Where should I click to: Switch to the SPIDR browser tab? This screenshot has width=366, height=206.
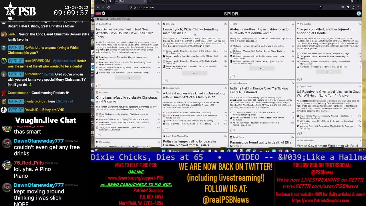(x=131, y=1)
